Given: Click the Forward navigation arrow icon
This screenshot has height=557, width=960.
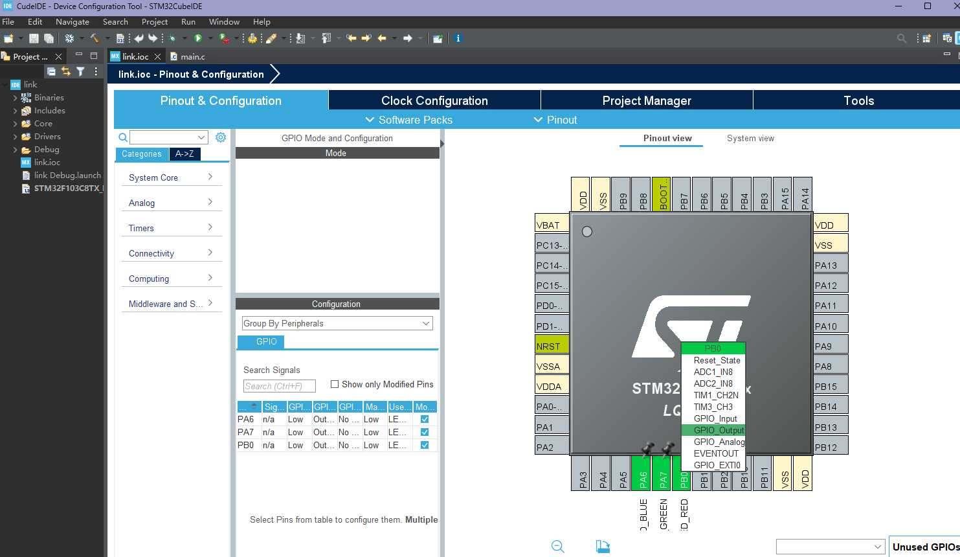Looking at the screenshot, I should click(408, 39).
